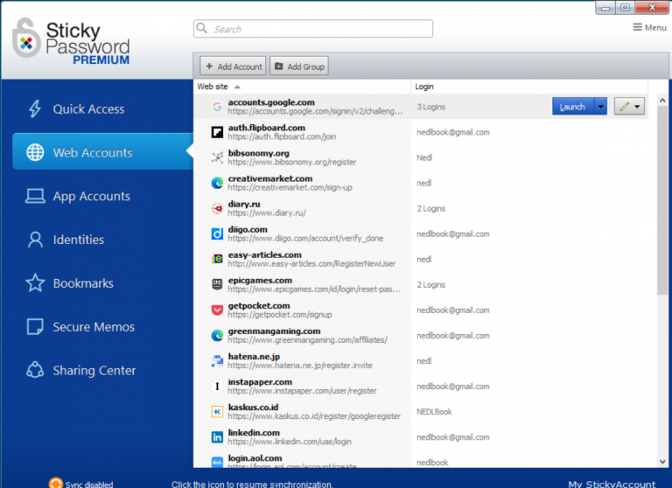
Task: Click the Sync disabled status text
Action: coord(89,485)
